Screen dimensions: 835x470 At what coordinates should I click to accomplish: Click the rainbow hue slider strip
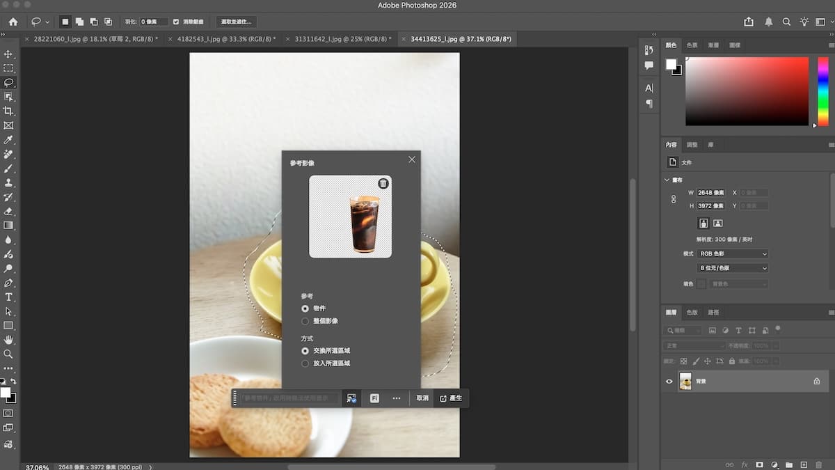[x=825, y=91]
